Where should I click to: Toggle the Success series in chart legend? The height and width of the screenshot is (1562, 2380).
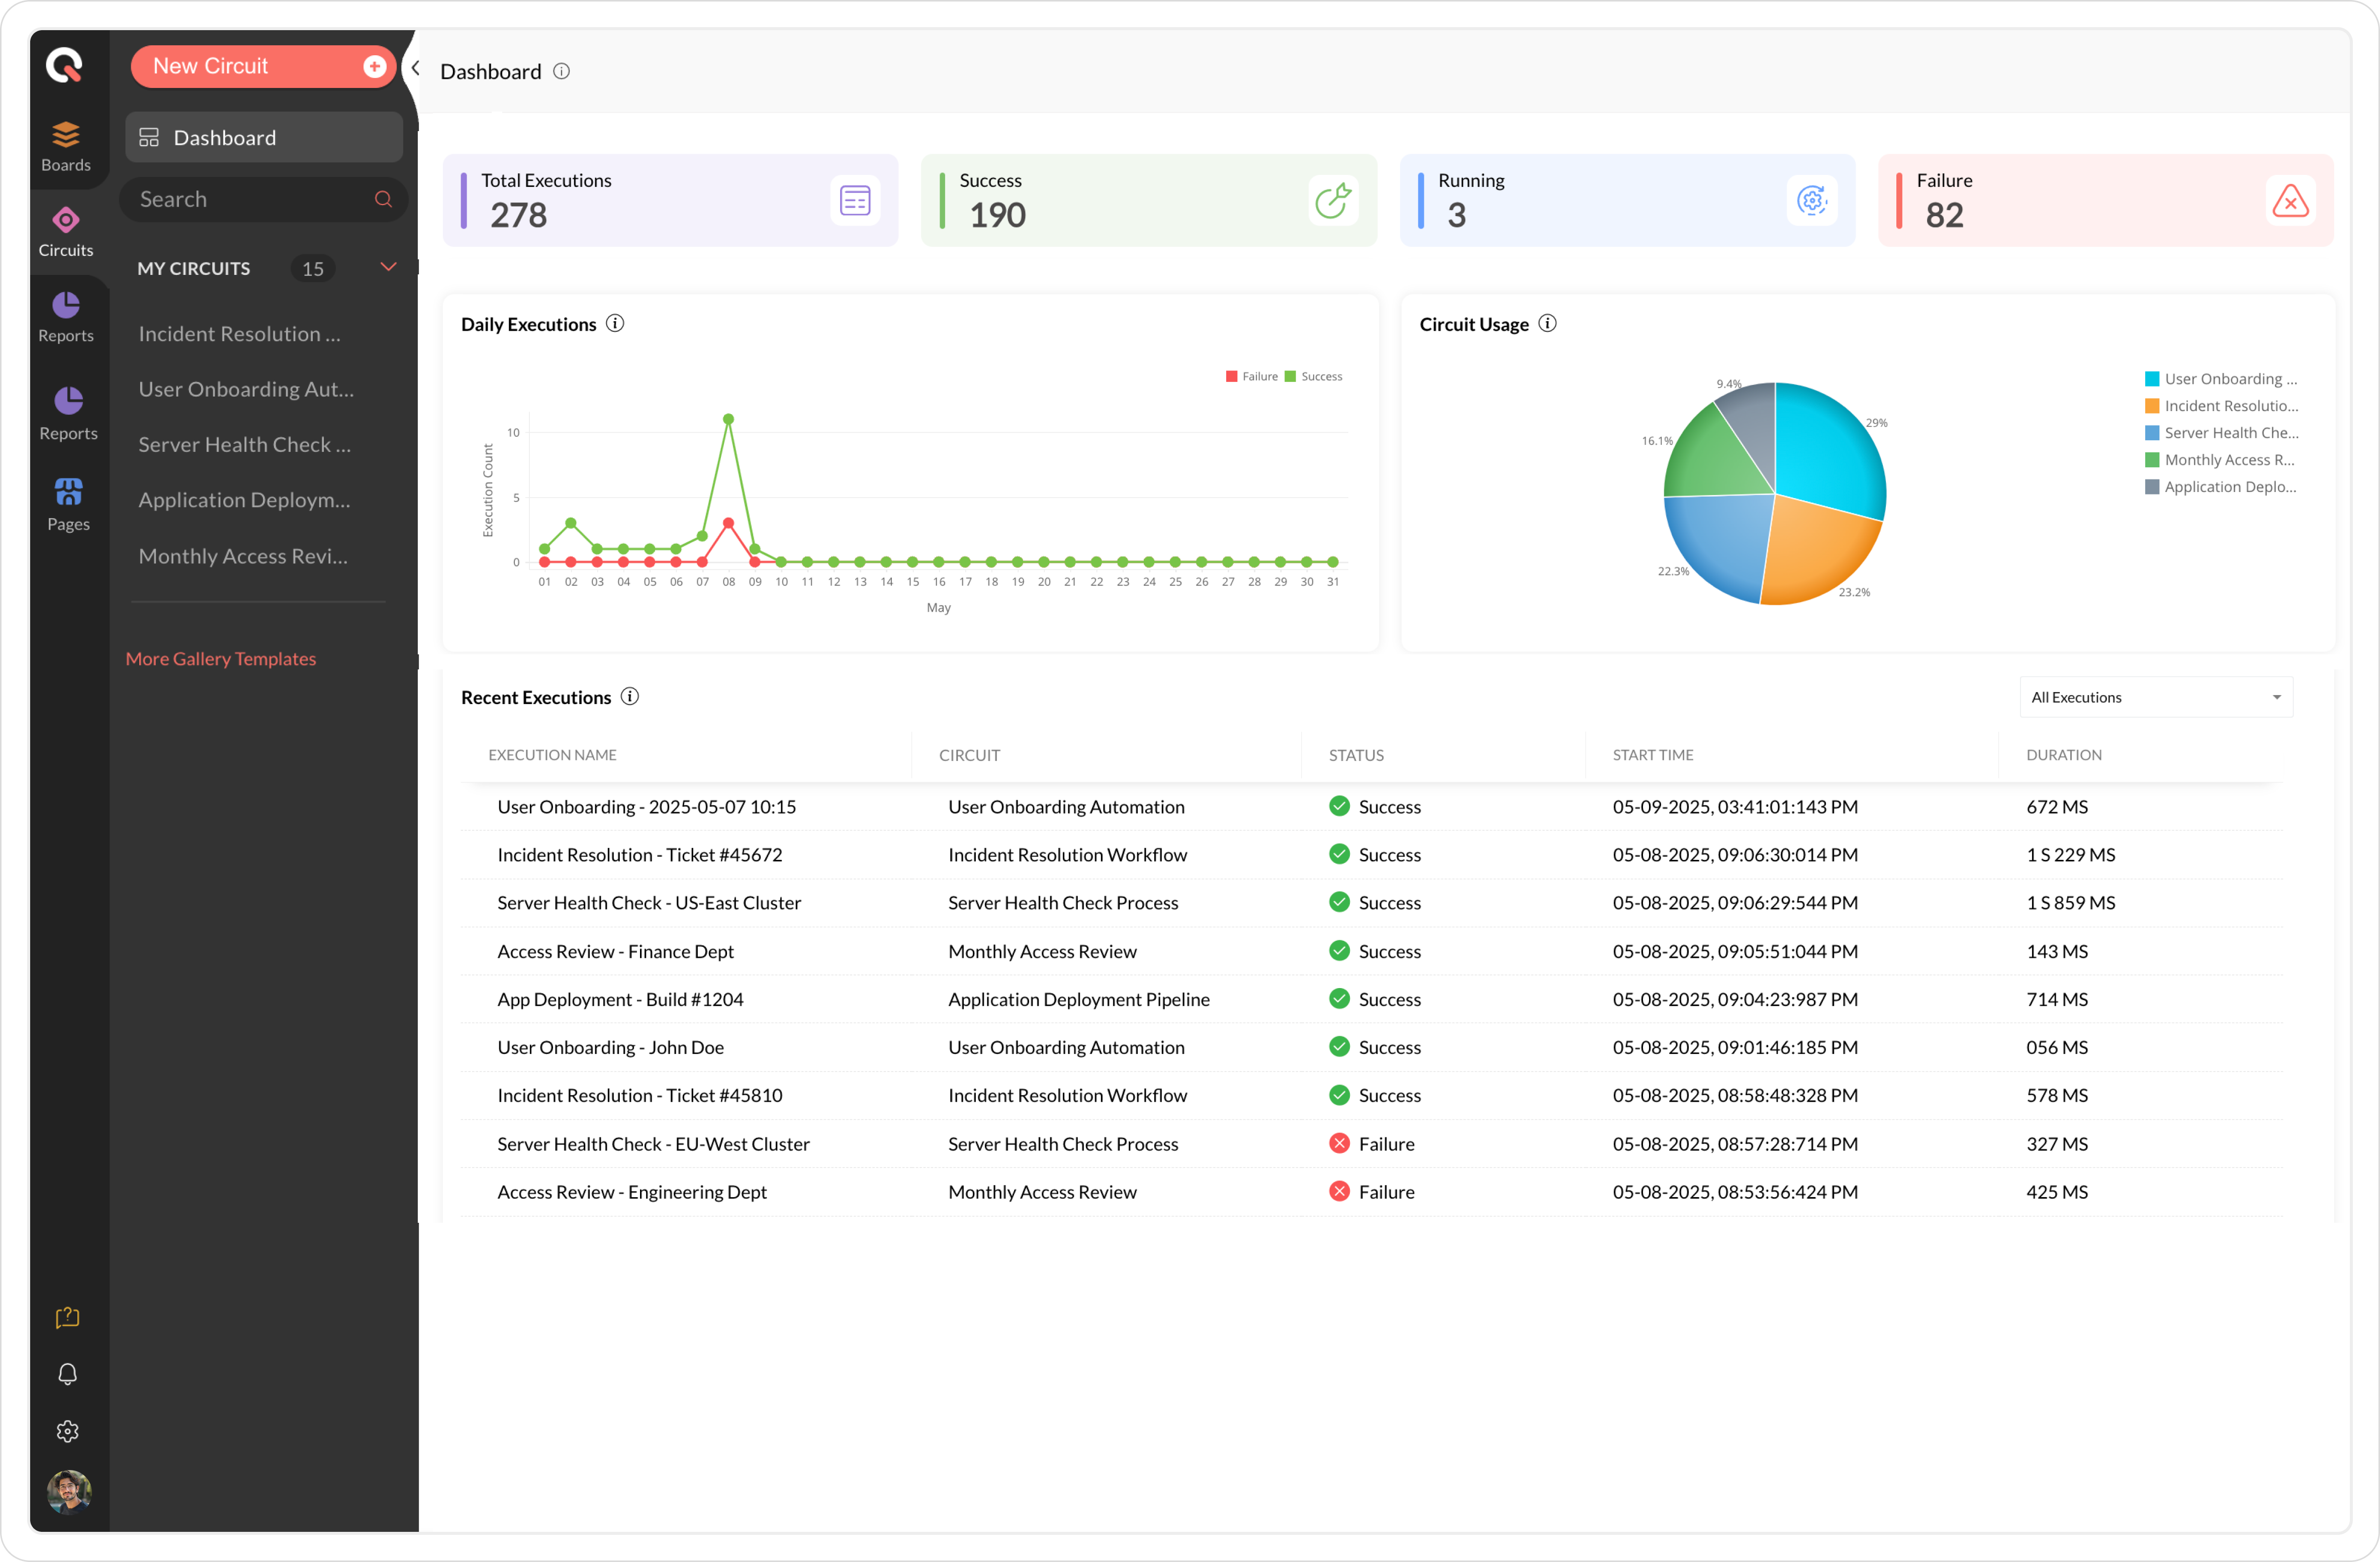pyautogui.click(x=1313, y=377)
